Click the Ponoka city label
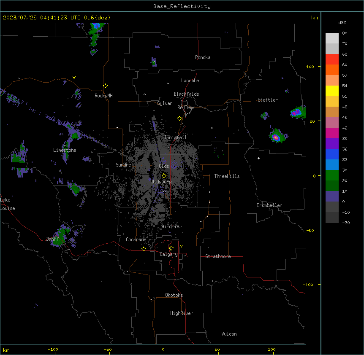Screen dimensions: 364x355 (x=203, y=57)
